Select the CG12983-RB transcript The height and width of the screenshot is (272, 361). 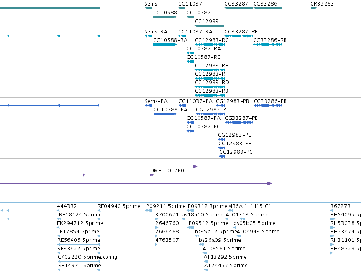210,95
